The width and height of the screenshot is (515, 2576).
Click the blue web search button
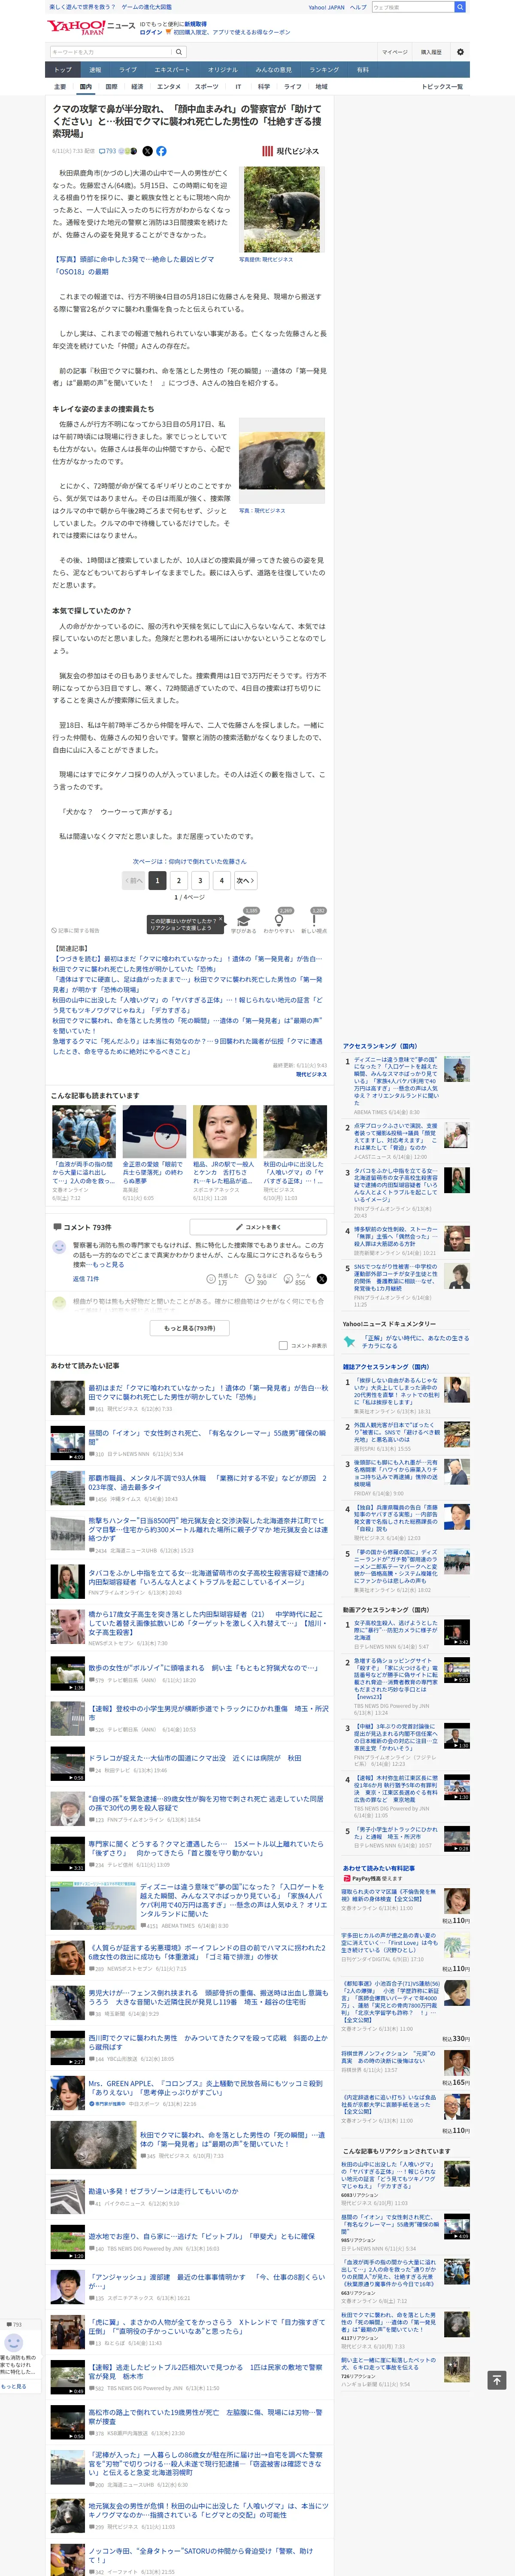tap(460, 7)
